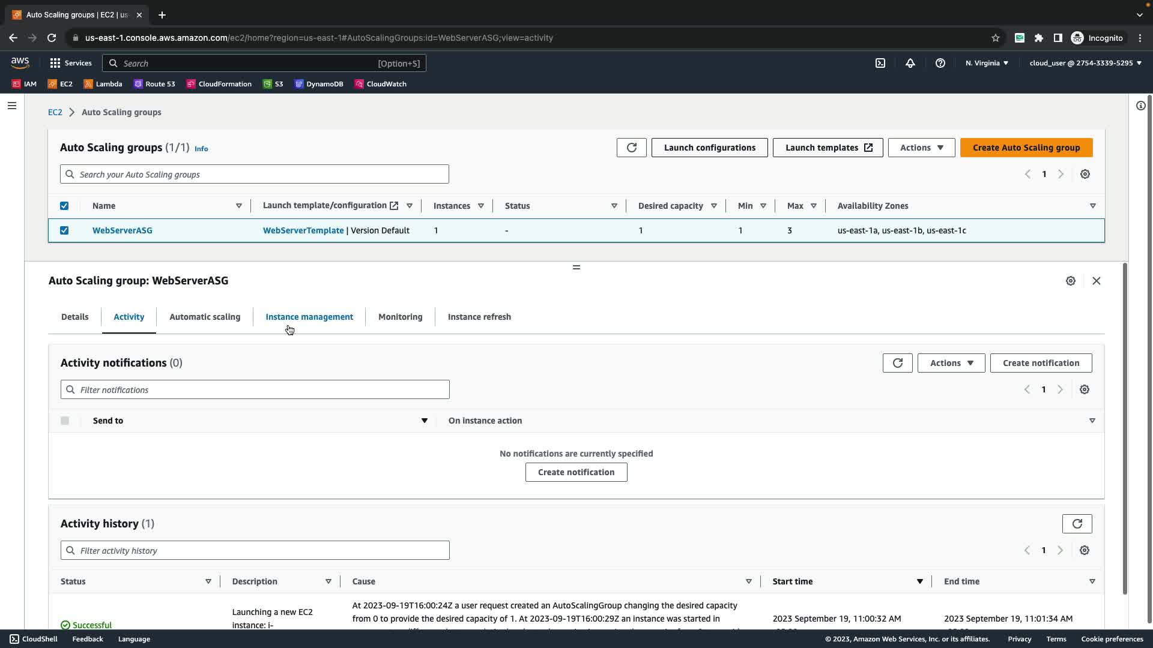Refresh the Activity history section
The width and height of the screenshot is (1153, 648).
pyautogui.click(x=1077, y=524)
